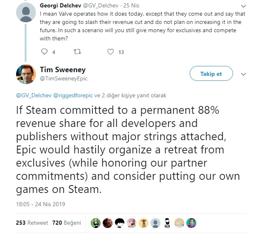Click the bearded black-and-white liker avatar

(x=167, y=223)
